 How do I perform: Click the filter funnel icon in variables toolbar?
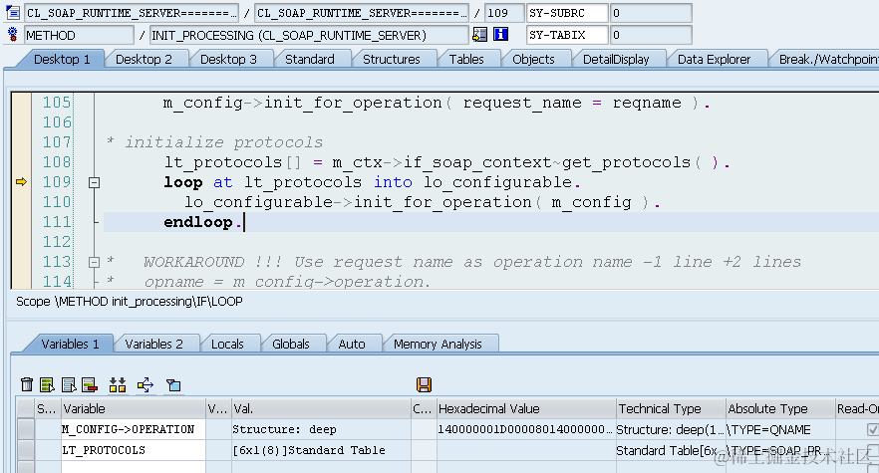(x=173, y=385)
